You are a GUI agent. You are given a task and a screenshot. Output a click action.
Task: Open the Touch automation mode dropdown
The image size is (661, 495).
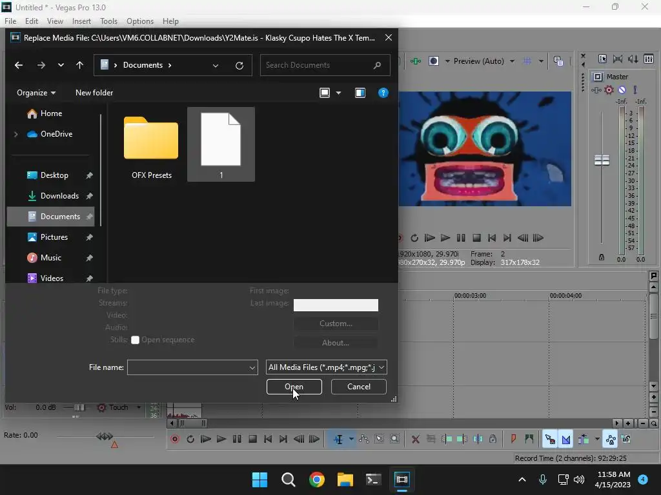click(x=138, y=407)
